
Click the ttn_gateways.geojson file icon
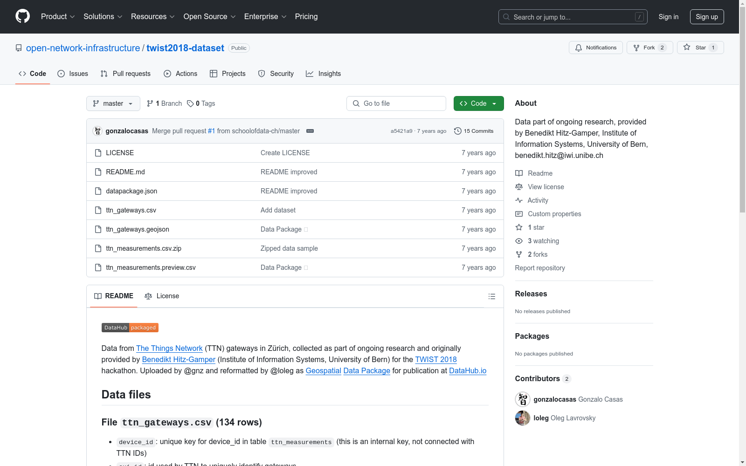point(98,229)
